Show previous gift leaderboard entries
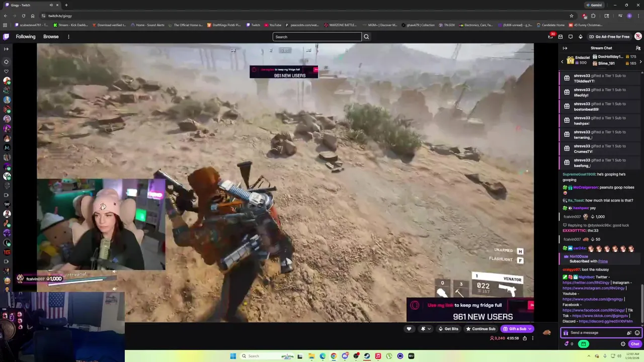644x362 pixels. (562, 61)
